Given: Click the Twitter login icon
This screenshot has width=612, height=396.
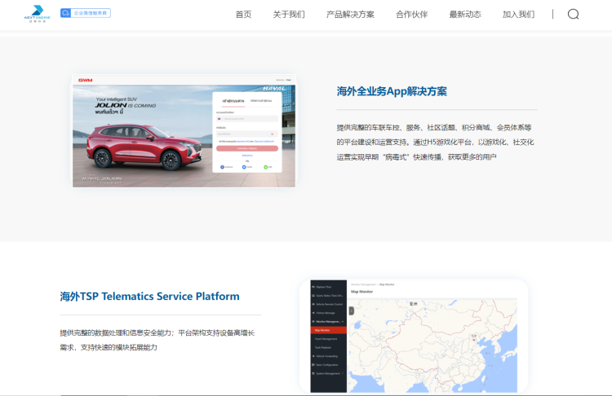Looking at the screenshot, I should tap(245, 166).
